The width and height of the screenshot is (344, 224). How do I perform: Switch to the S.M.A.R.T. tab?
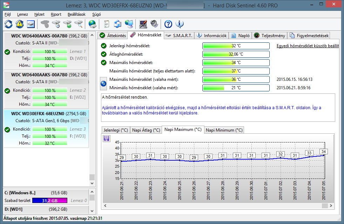point(179,35)
